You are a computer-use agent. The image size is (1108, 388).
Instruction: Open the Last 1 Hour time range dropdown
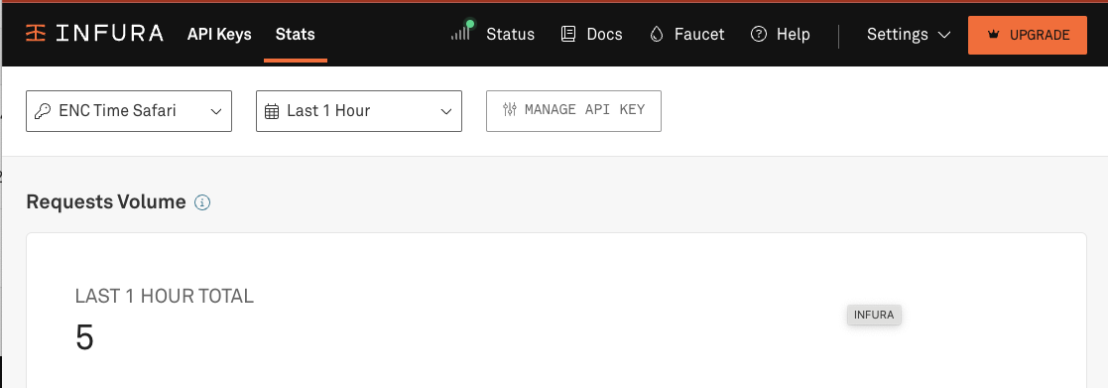[x=359, y=111]
